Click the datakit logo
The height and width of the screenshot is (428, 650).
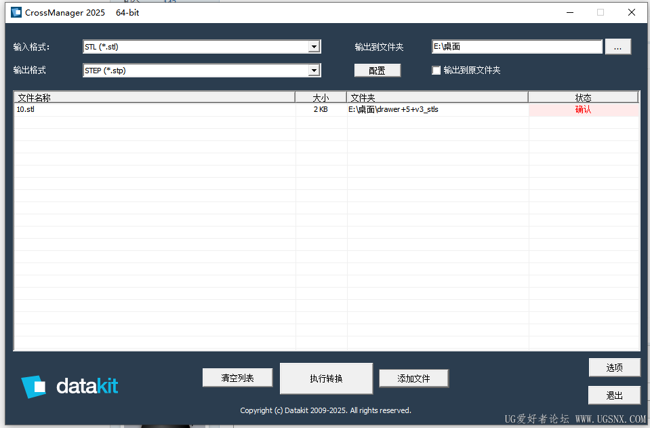[x=70, y=386]
